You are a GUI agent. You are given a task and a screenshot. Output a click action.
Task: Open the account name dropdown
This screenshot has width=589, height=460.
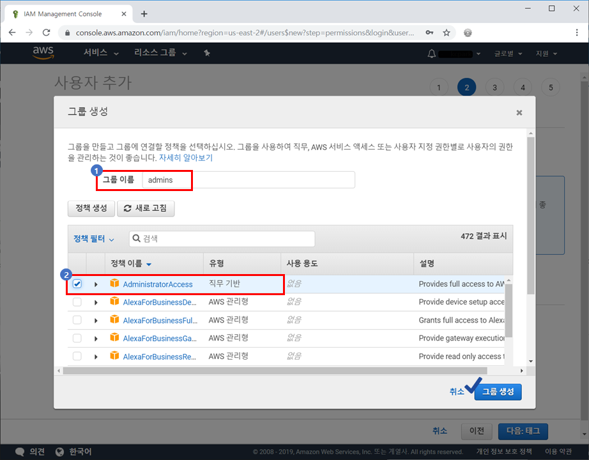tap(459, 54)
